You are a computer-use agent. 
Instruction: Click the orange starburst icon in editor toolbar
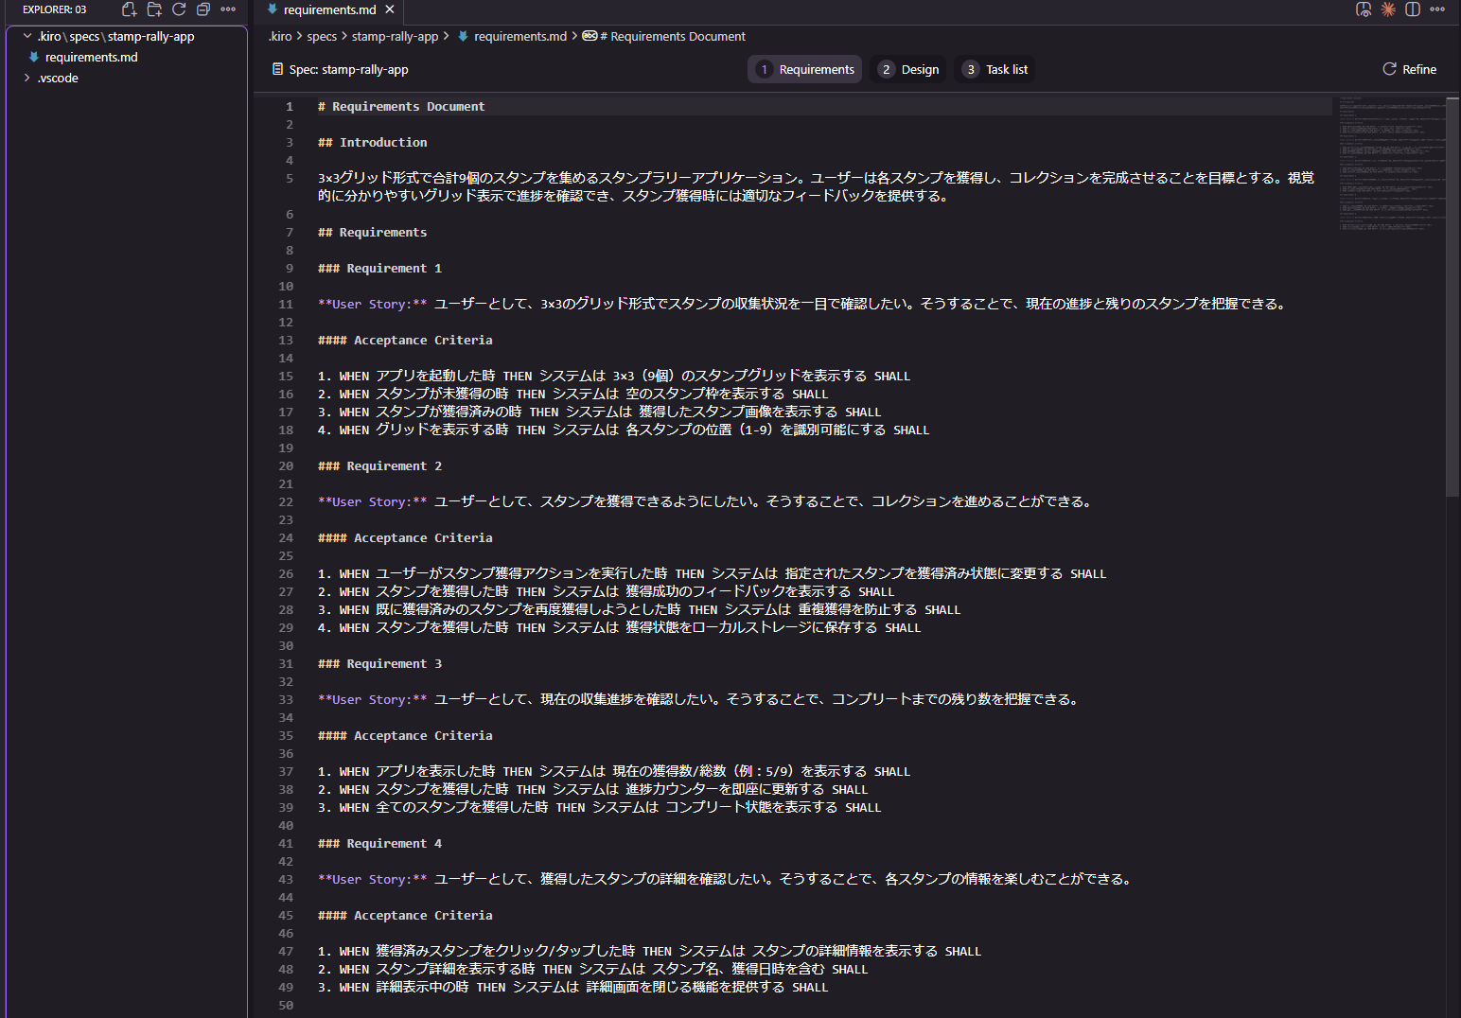tap(1388, 9)
